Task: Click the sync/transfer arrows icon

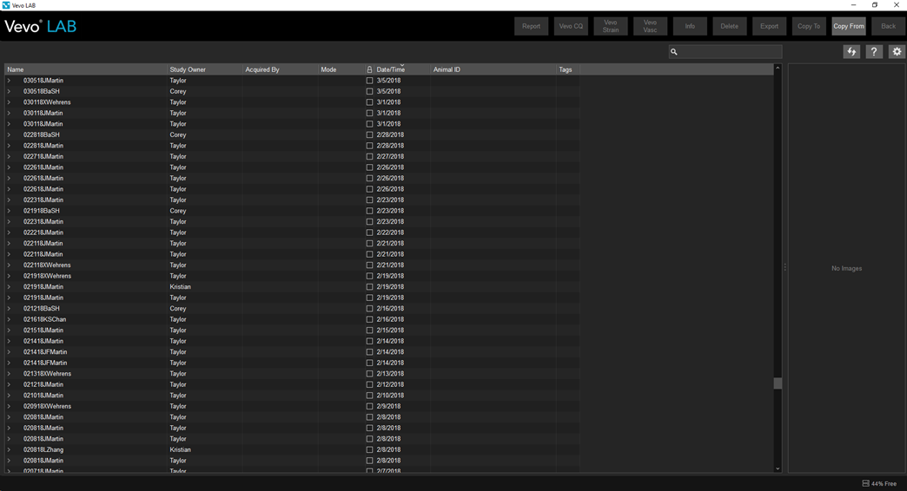Action: click(x=851, y=51)
